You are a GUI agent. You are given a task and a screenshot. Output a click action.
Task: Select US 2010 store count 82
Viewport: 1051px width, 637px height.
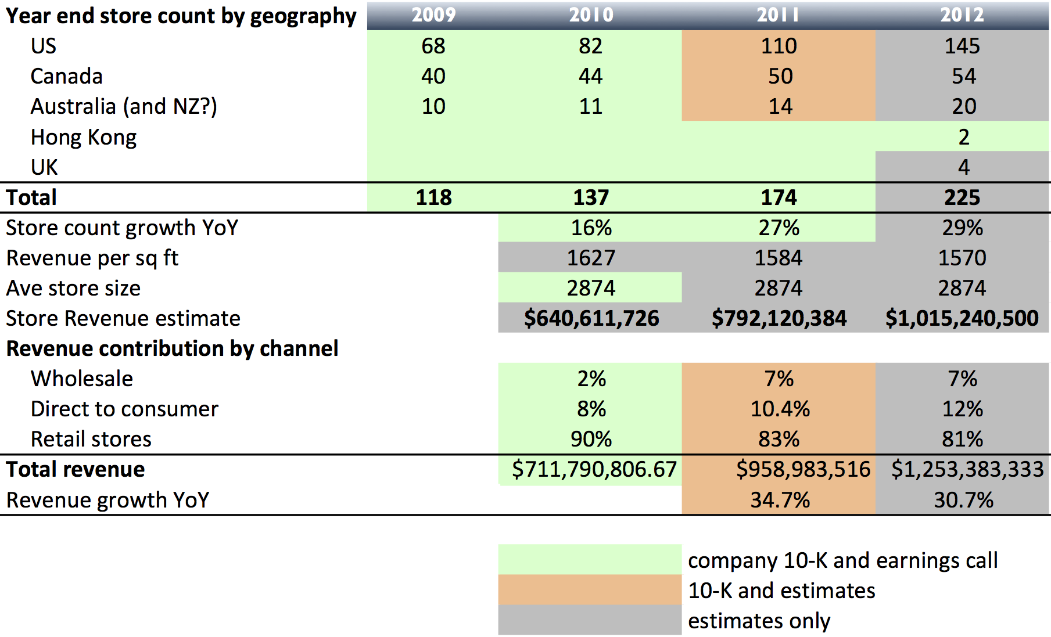click(591, 46)
